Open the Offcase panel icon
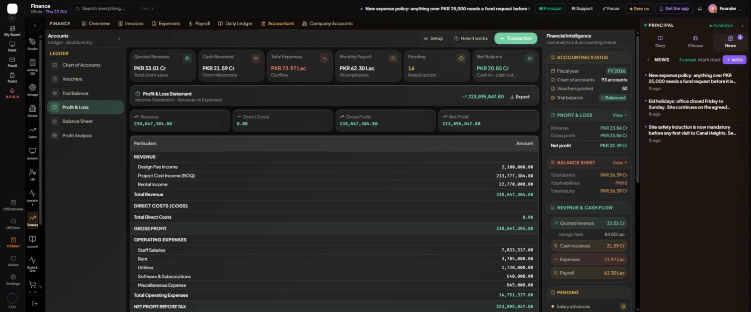Viewport: 751px width, 312px height. (x=695, y=41)
